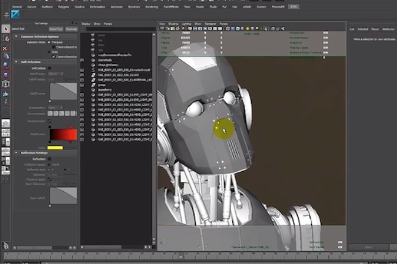Click the yellow Color swatch
Image resolution: width=397 pixels, height=264 pixels.
[x=55, y=147]
